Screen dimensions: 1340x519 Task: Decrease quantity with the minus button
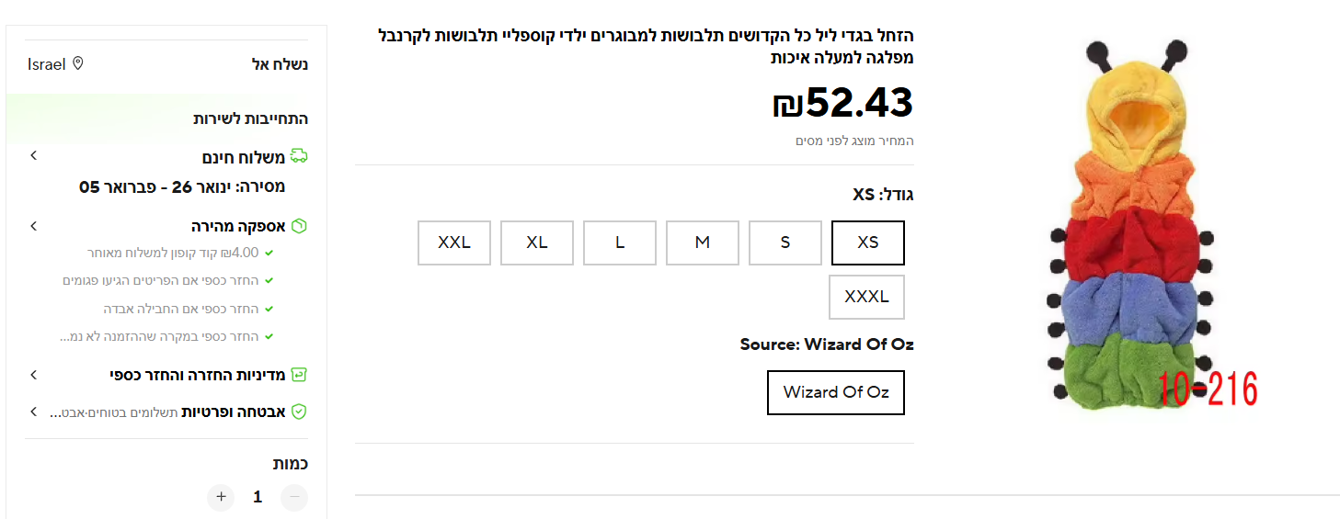coord(294,497)
